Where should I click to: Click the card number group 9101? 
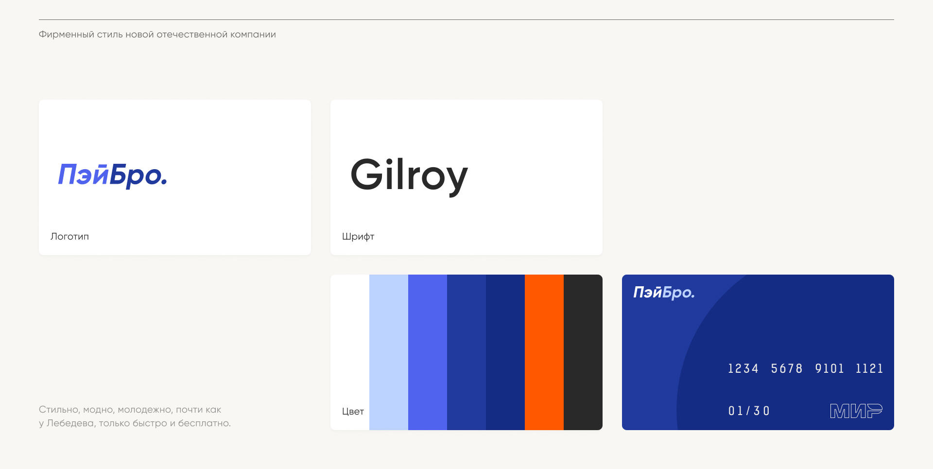pos(829,369)
